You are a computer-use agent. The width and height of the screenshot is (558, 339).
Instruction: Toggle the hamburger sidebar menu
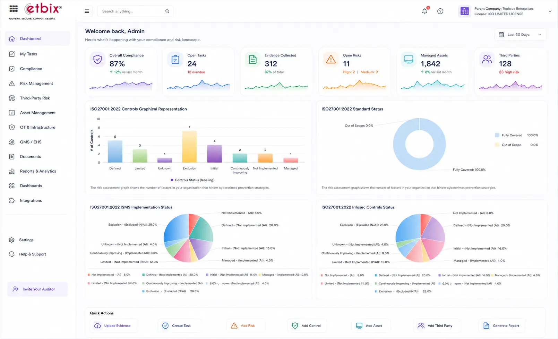tap(87, 11)
